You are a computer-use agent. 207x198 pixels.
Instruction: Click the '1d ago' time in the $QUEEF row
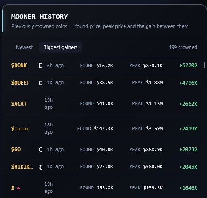point(55,83)
